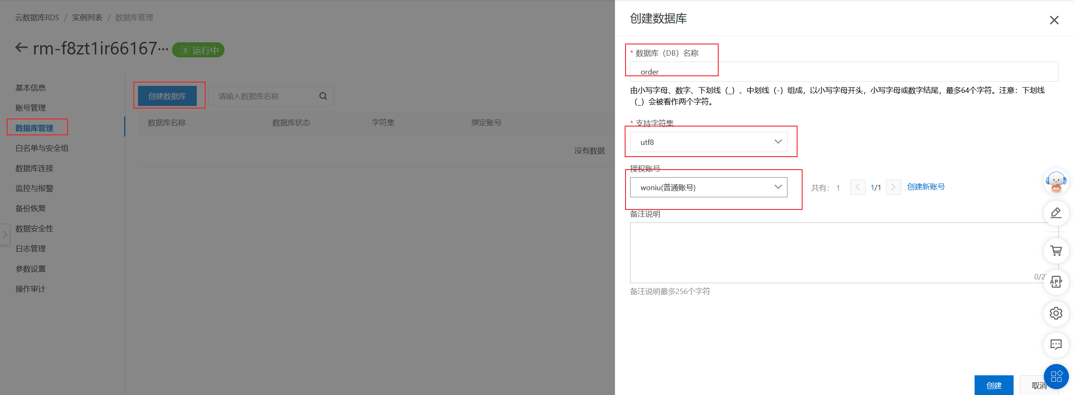This screenshot has height=395, width=1074.
Task: Click the 数据库名称 column header
Action: (x=167, y=123)
